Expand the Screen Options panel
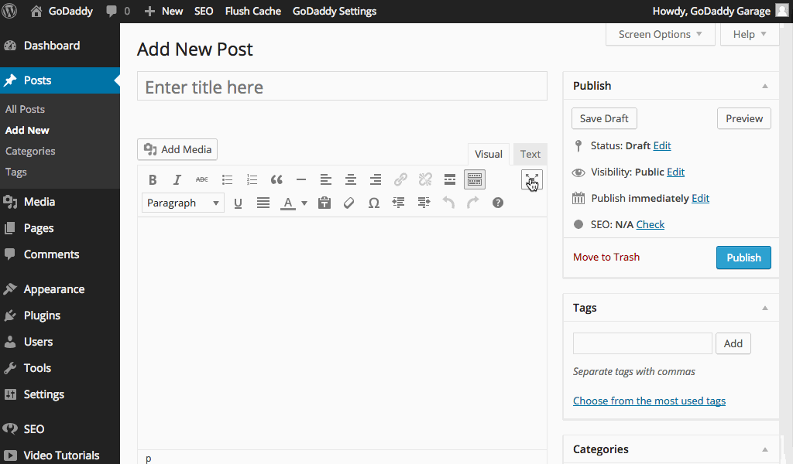The width and height of the screenshot is (793, 464). (660, 34)
